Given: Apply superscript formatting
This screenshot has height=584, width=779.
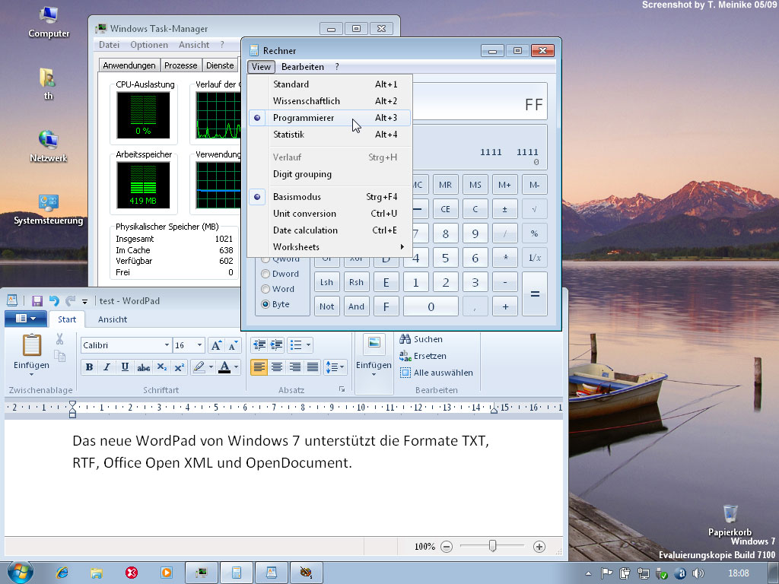Looking at the screenshot, I should [x=180, y=367].
